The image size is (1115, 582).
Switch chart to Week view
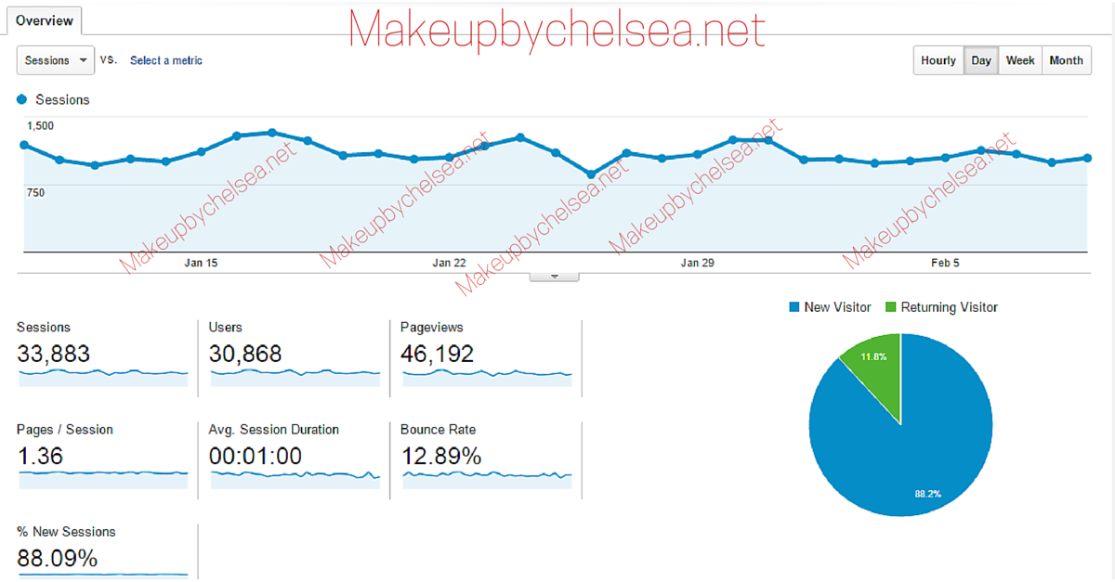(1020, 60)
